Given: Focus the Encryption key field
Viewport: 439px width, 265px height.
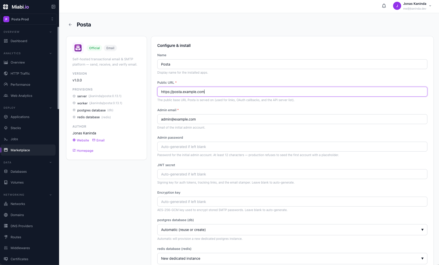Looking at the screenshot, I should (x=292, y=202).
